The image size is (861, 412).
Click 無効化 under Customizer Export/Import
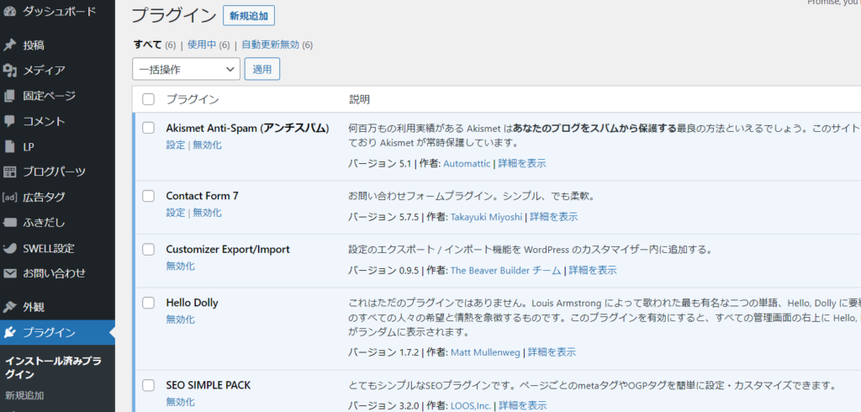point(181,266)
